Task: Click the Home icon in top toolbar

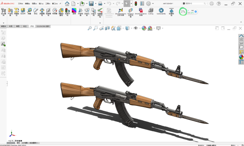Action: point(67,4)
